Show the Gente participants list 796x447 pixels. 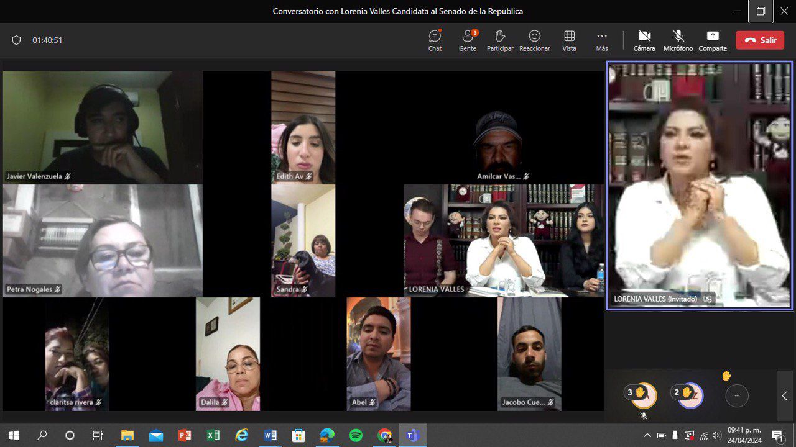coord(468,40)
